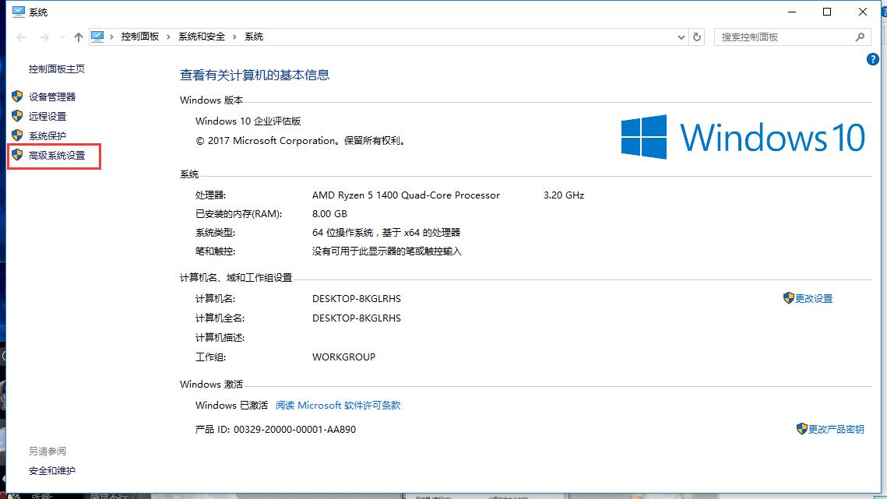This screenshot has width=887, height=499.
Task: Click inside the 搜索控制面板 search field
Action: pyautogui.click(x=779, y=37)
